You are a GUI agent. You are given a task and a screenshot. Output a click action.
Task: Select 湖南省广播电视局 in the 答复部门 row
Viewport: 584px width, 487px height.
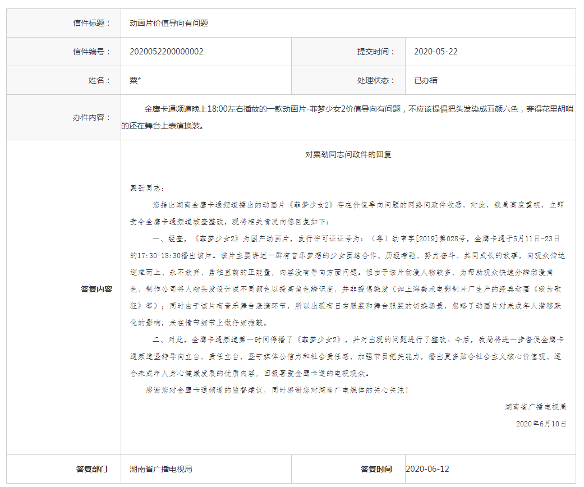coord(161,469)
